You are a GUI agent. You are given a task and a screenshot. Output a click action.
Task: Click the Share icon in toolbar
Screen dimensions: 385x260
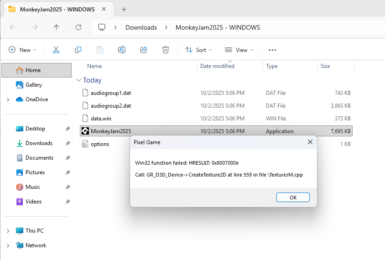click(144, 50)
